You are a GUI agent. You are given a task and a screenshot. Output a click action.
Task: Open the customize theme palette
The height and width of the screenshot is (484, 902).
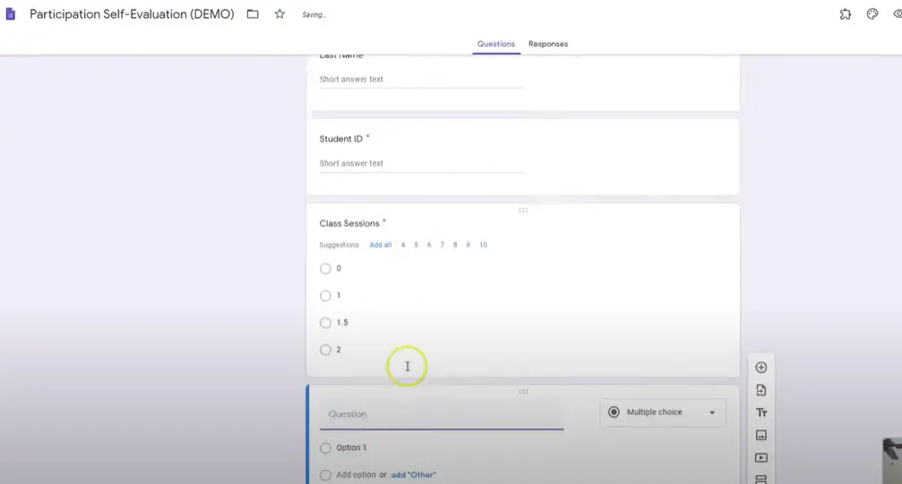[x=872, y=14]
